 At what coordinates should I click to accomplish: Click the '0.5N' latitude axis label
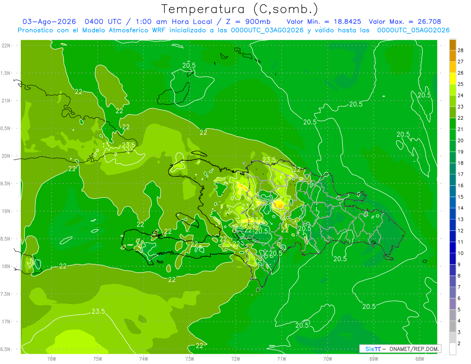[6, 128]
